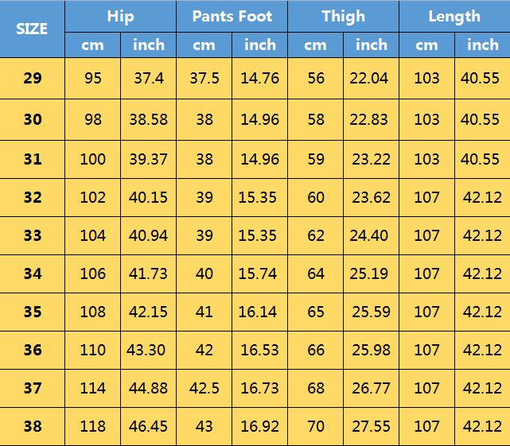
Task: Select the size 29 row label
Action: [x=32, y=78]
